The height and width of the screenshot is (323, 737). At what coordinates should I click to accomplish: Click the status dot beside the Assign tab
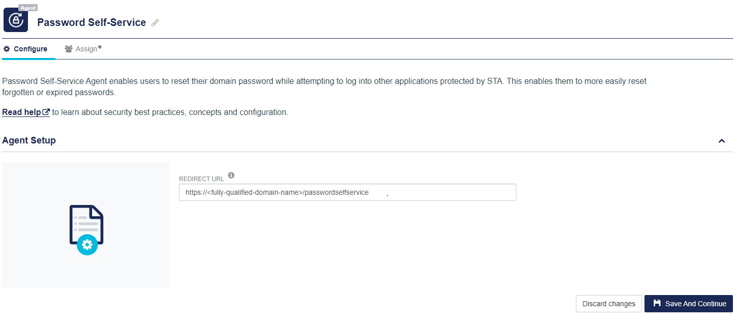[x=100, y=47]
